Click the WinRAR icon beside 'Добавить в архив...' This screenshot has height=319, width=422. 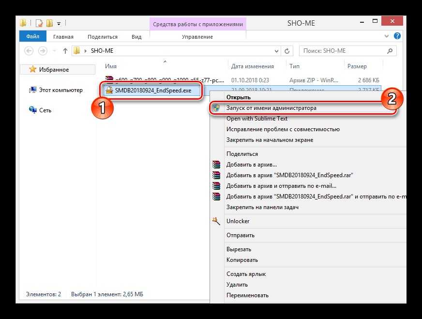(x=216, y=165)
